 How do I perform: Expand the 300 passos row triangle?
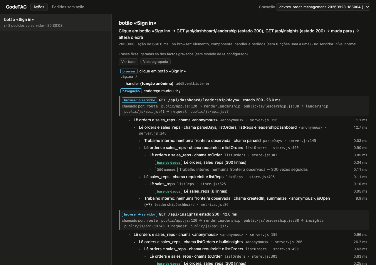coord(150,170)
